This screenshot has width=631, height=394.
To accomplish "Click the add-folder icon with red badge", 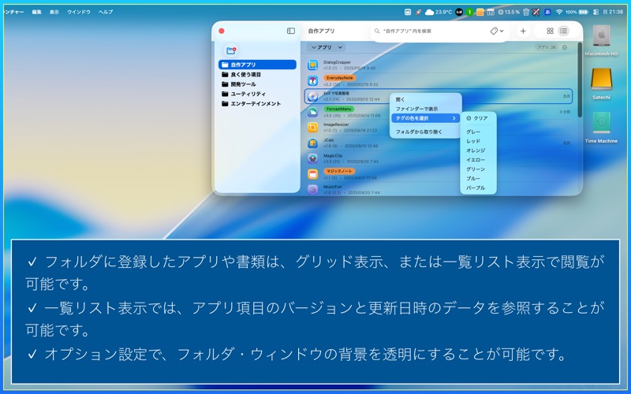I will 231,50.
